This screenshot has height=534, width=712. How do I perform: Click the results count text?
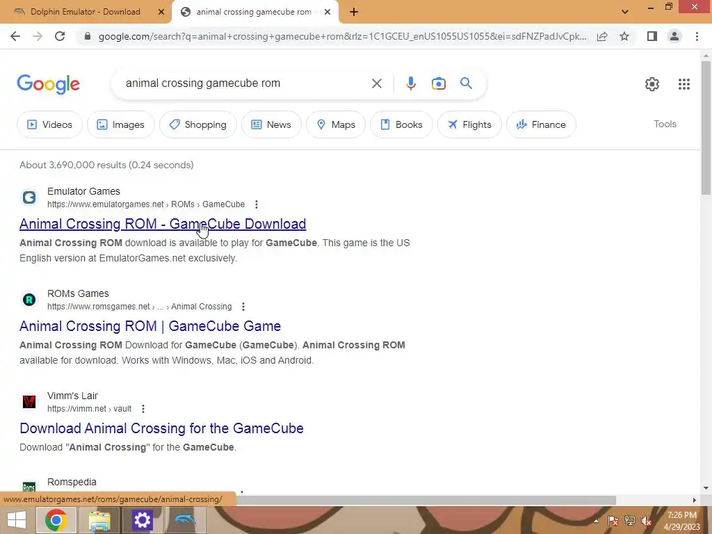(106, 165)
